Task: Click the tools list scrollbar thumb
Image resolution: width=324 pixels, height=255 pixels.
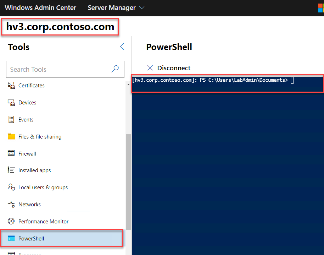Action: pos(128,182)
